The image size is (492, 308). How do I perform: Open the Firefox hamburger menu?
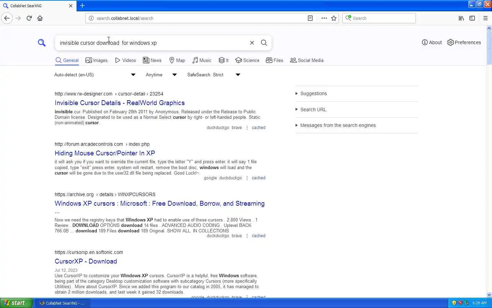485,18
